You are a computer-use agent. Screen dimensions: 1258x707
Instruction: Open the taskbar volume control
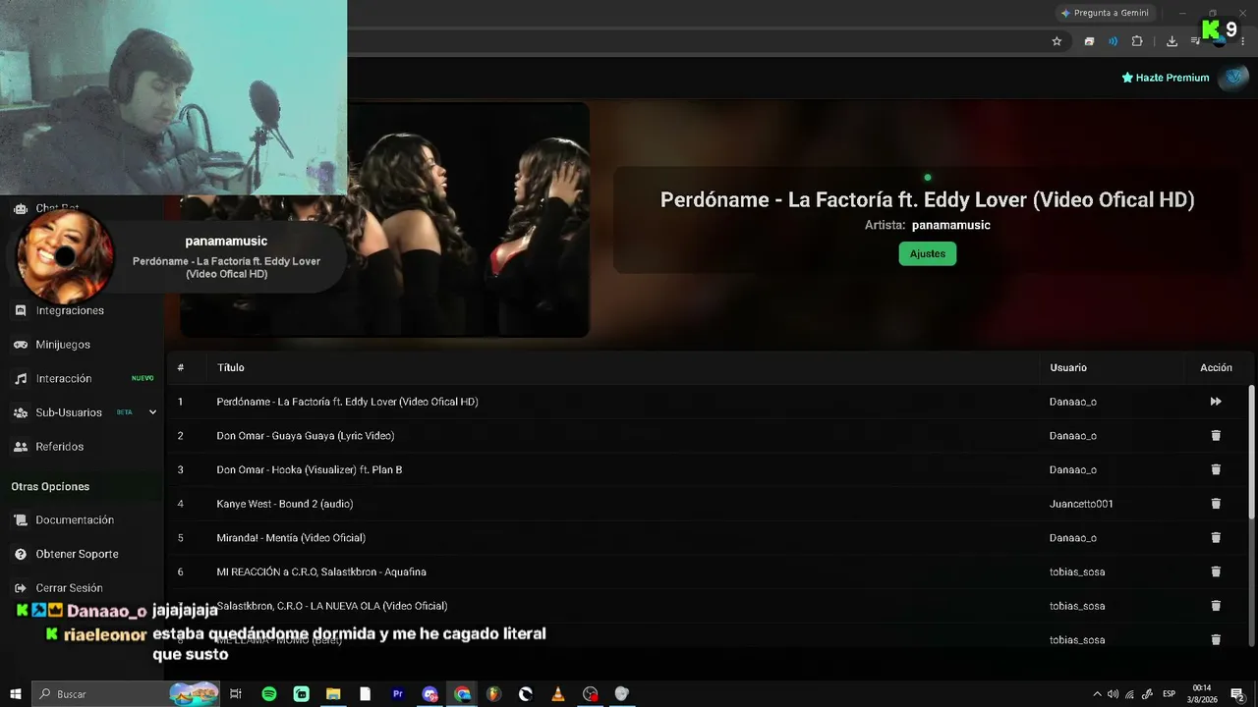(1113, 694)
